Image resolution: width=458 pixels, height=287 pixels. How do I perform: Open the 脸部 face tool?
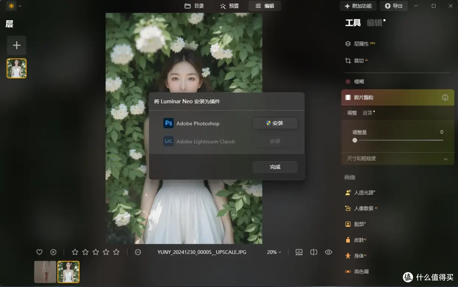355,224
